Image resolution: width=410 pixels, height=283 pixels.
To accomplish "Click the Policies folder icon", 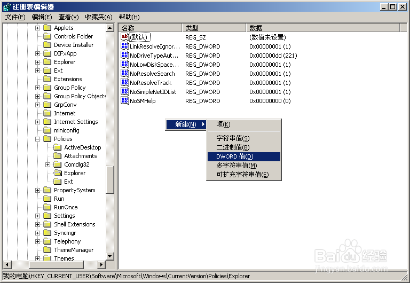I will coord(48,139).
